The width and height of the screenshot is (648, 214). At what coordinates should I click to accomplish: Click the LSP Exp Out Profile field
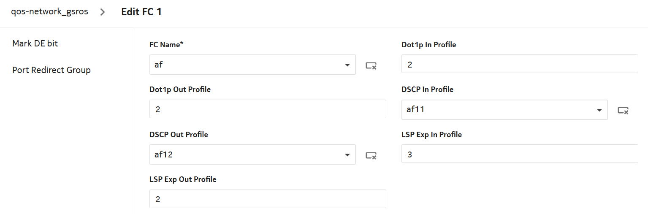point(268,199)
